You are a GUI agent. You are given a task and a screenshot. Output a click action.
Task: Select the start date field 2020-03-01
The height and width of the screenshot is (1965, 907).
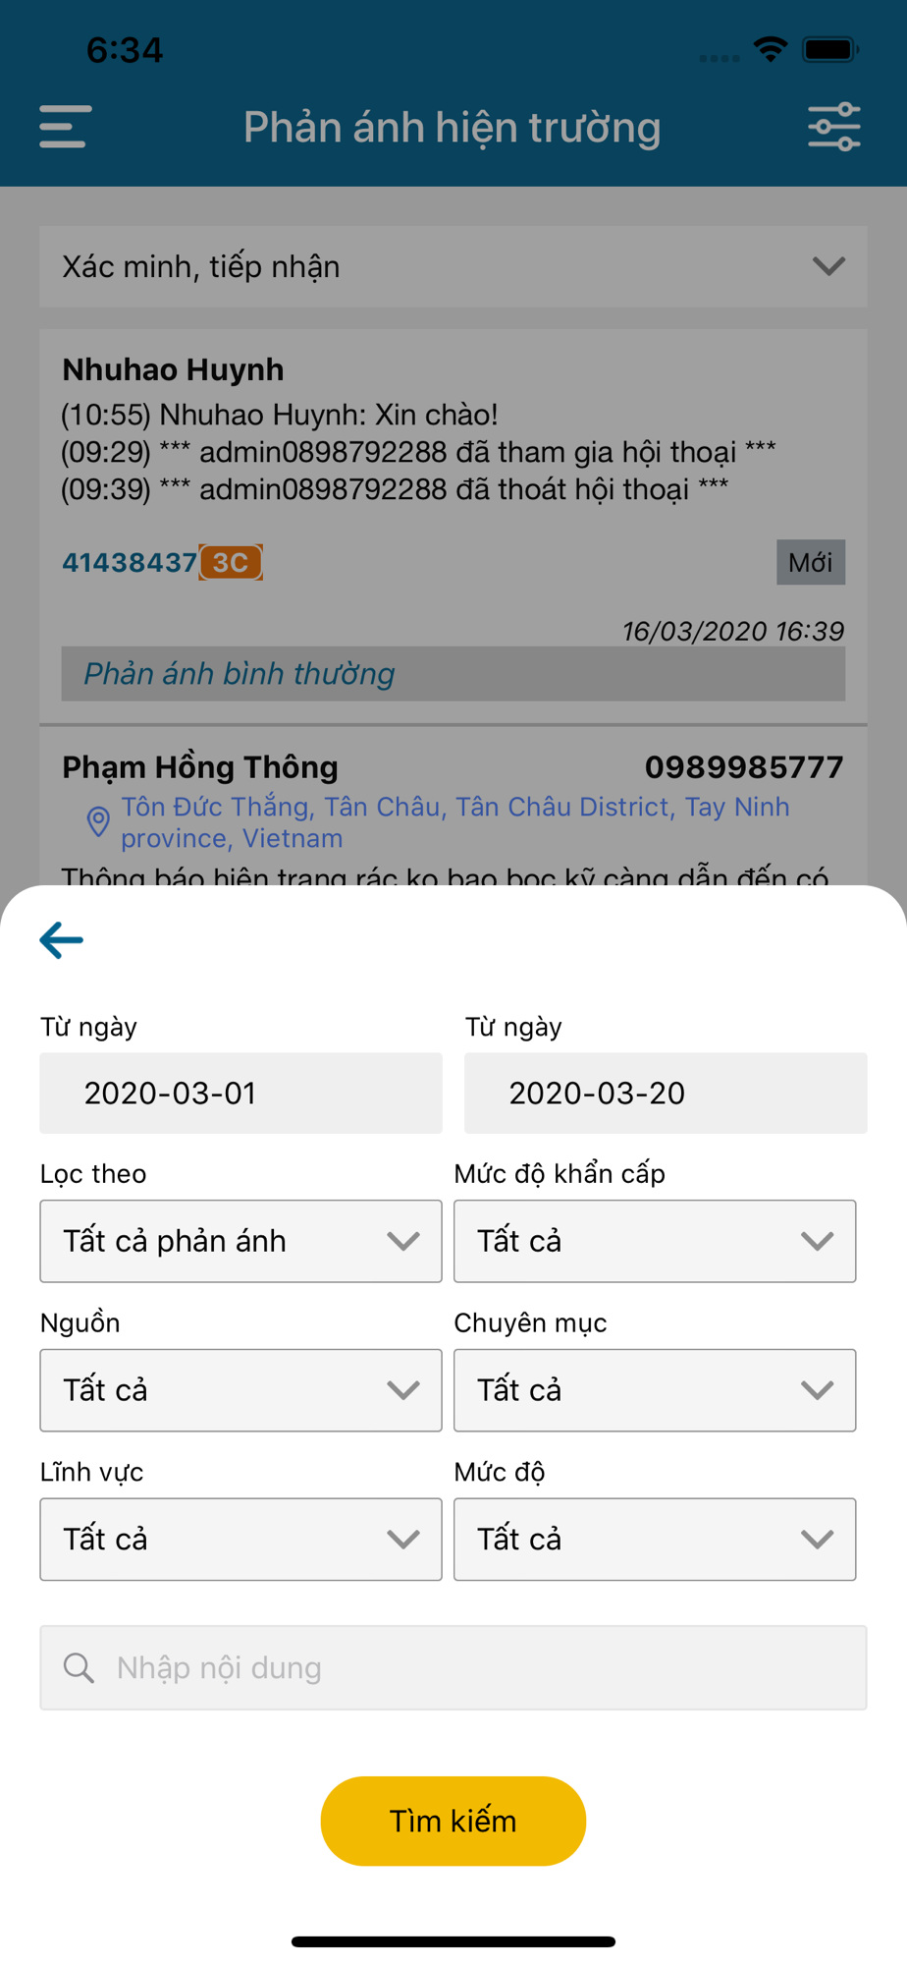click(240, 1094)
